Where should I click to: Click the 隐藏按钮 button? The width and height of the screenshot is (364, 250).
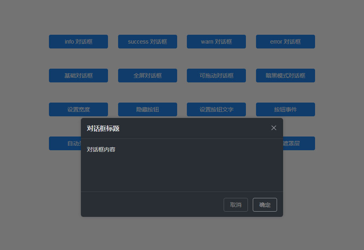147,109
